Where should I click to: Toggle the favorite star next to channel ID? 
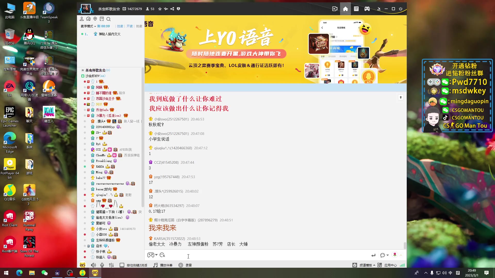point(160,9)
